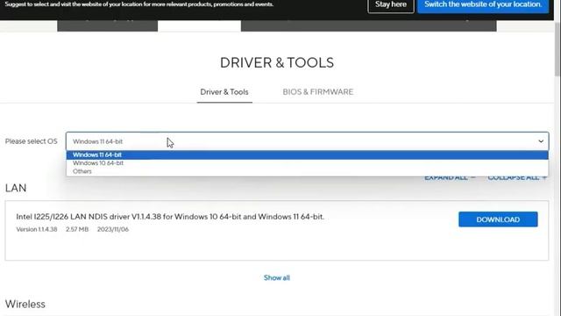The width and height of the screenshot is (561, 316).
Task: Click the OS dropdown chevron arrow
Action: pyautogui.click(x=541, y=141)
